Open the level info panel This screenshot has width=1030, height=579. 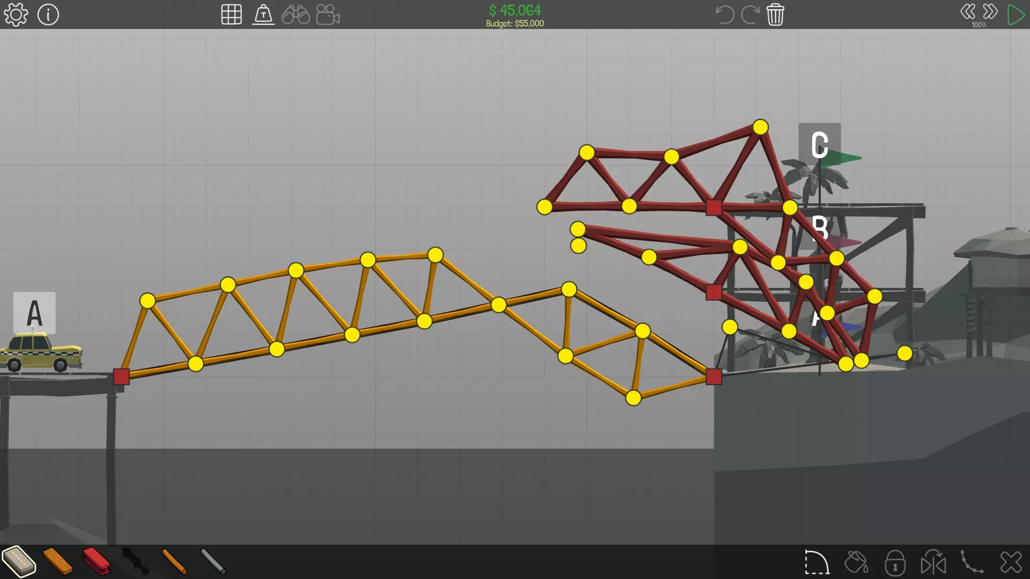48,14
